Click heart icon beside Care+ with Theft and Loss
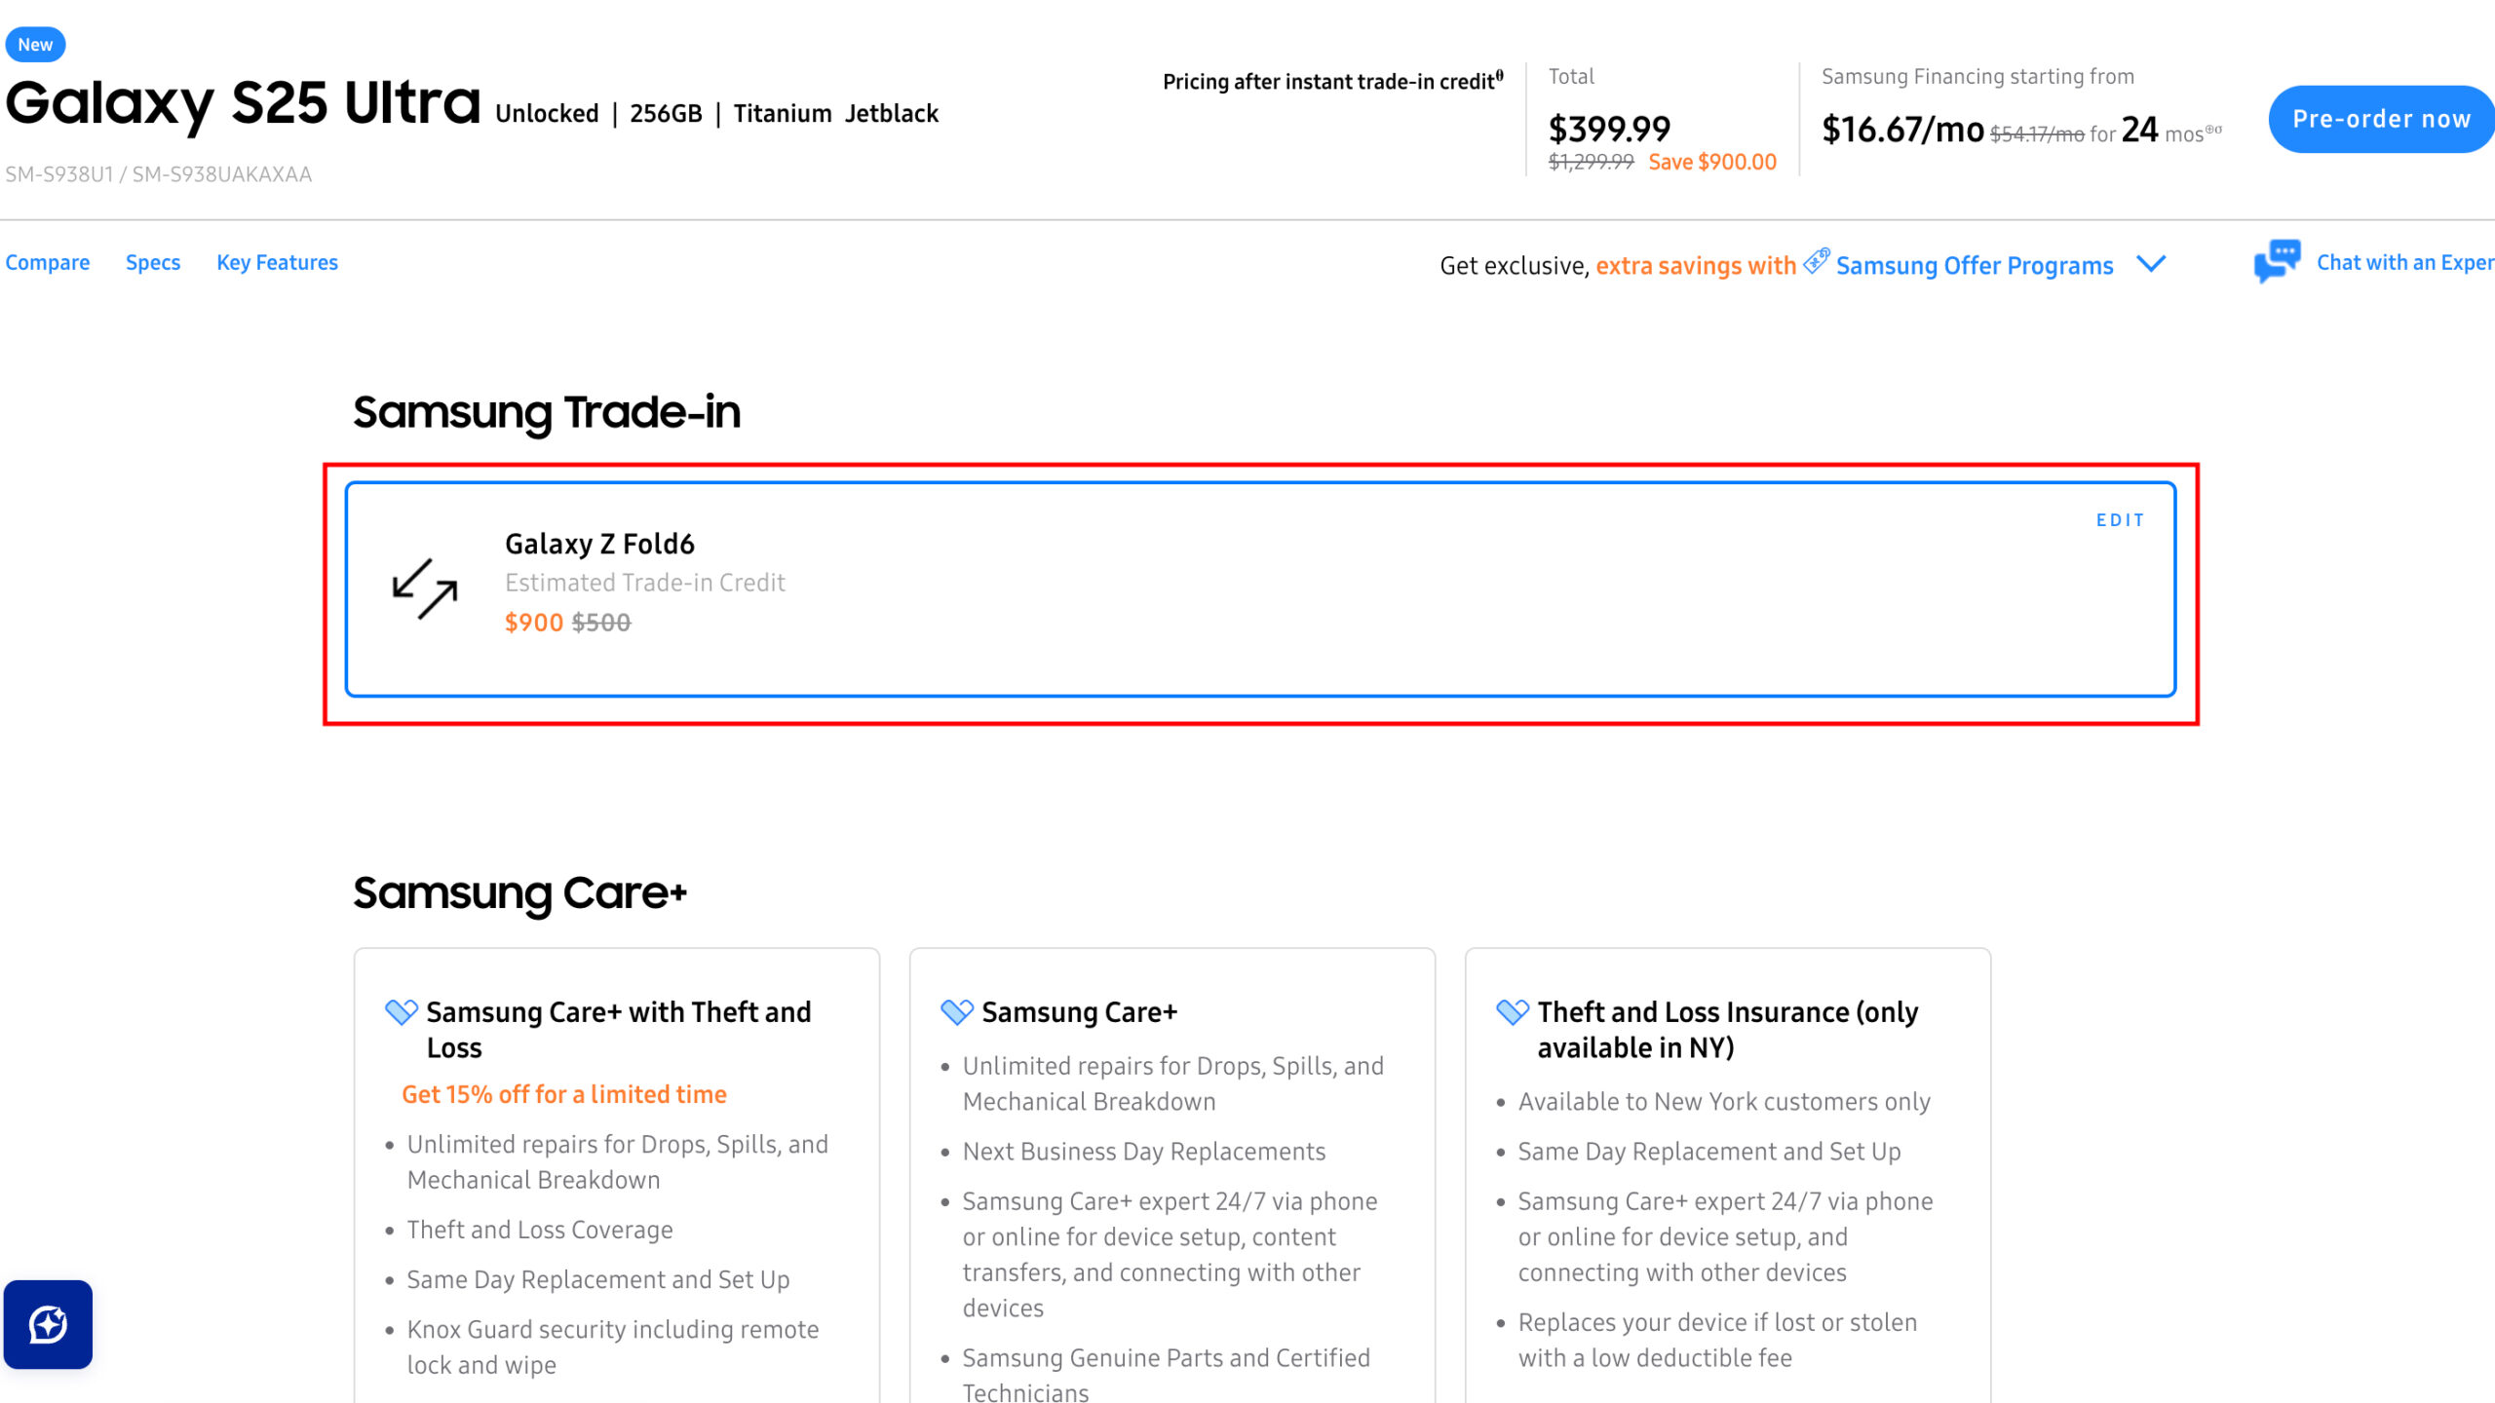The image size is (2495, 1403). (x=402, y=1012)
